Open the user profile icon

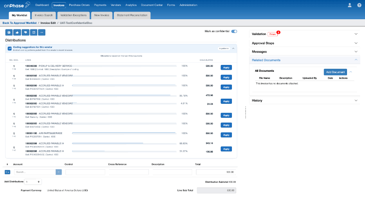(x=350, y=5)
